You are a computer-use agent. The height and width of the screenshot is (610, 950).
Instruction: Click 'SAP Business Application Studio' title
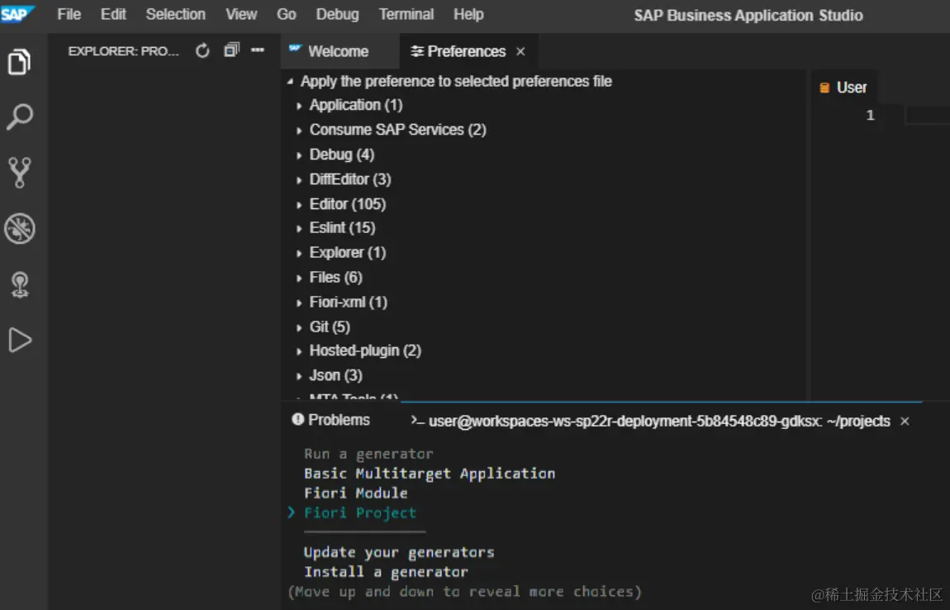748,15
